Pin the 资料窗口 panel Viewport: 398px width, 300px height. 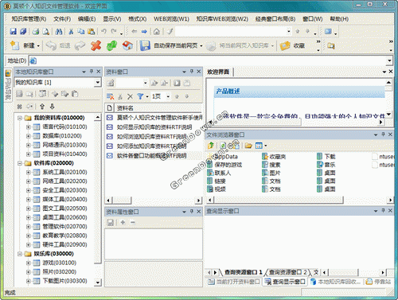click(192, 72)
